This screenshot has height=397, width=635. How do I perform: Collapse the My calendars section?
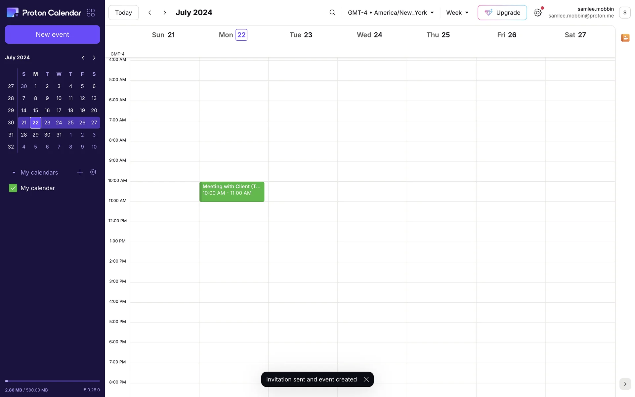click(x=14, y=173)
